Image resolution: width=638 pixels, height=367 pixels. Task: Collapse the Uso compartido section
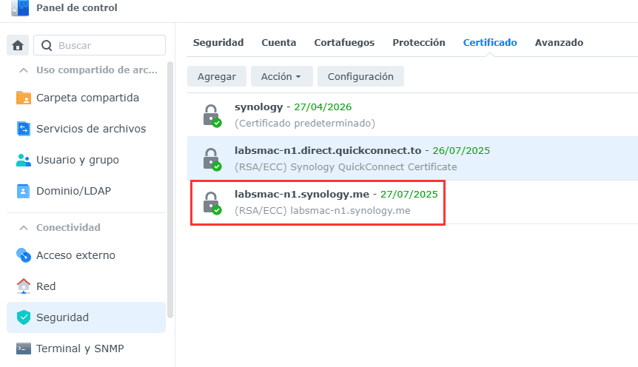24,70
